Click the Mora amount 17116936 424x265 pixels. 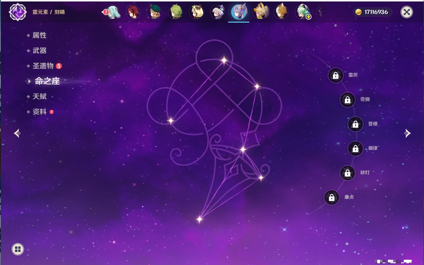click(x=376, y=12)
